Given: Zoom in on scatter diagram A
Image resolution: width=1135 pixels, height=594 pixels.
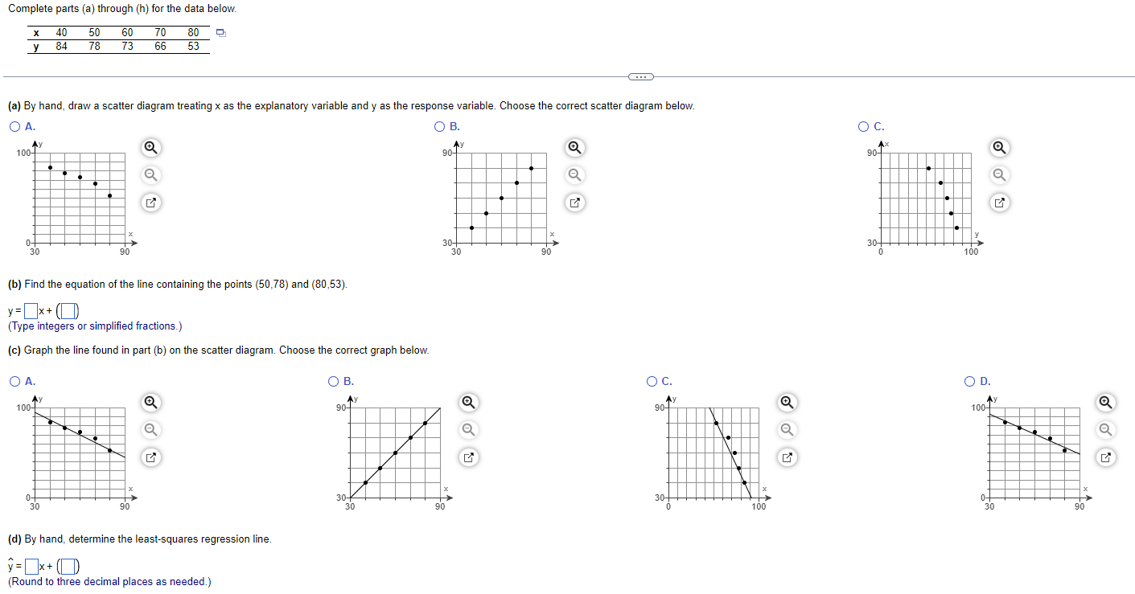Looking at the screenshot, I should point(151,148).
